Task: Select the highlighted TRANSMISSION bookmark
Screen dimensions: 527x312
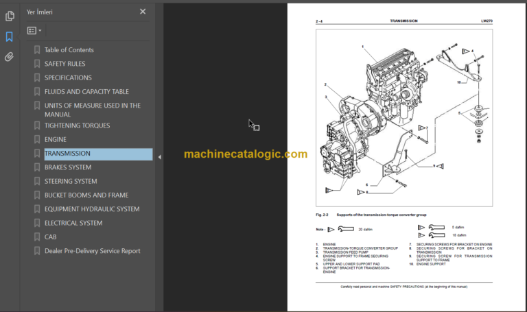Action: [x=99, y=154]
